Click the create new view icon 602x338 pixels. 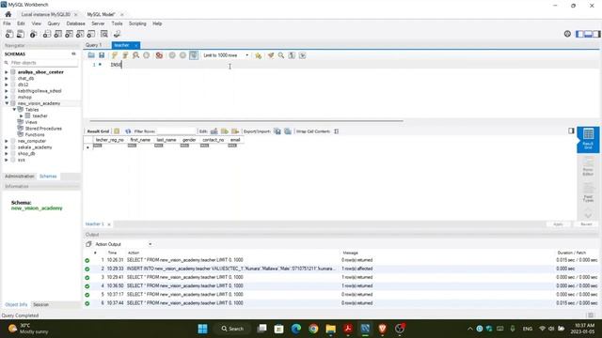(69, 34)
